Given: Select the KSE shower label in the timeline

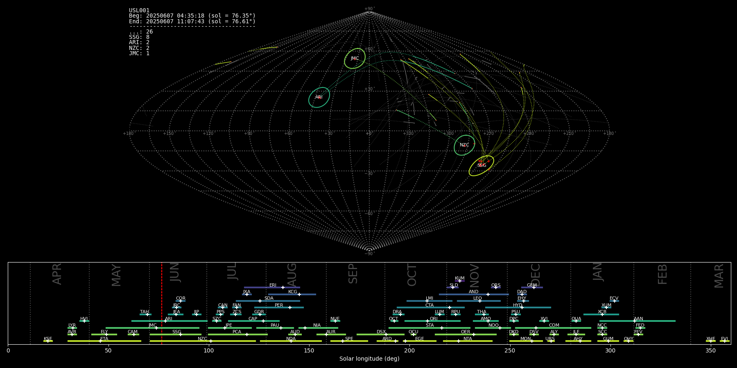Looking at the screenshot, I should click(x=48, y=339).
